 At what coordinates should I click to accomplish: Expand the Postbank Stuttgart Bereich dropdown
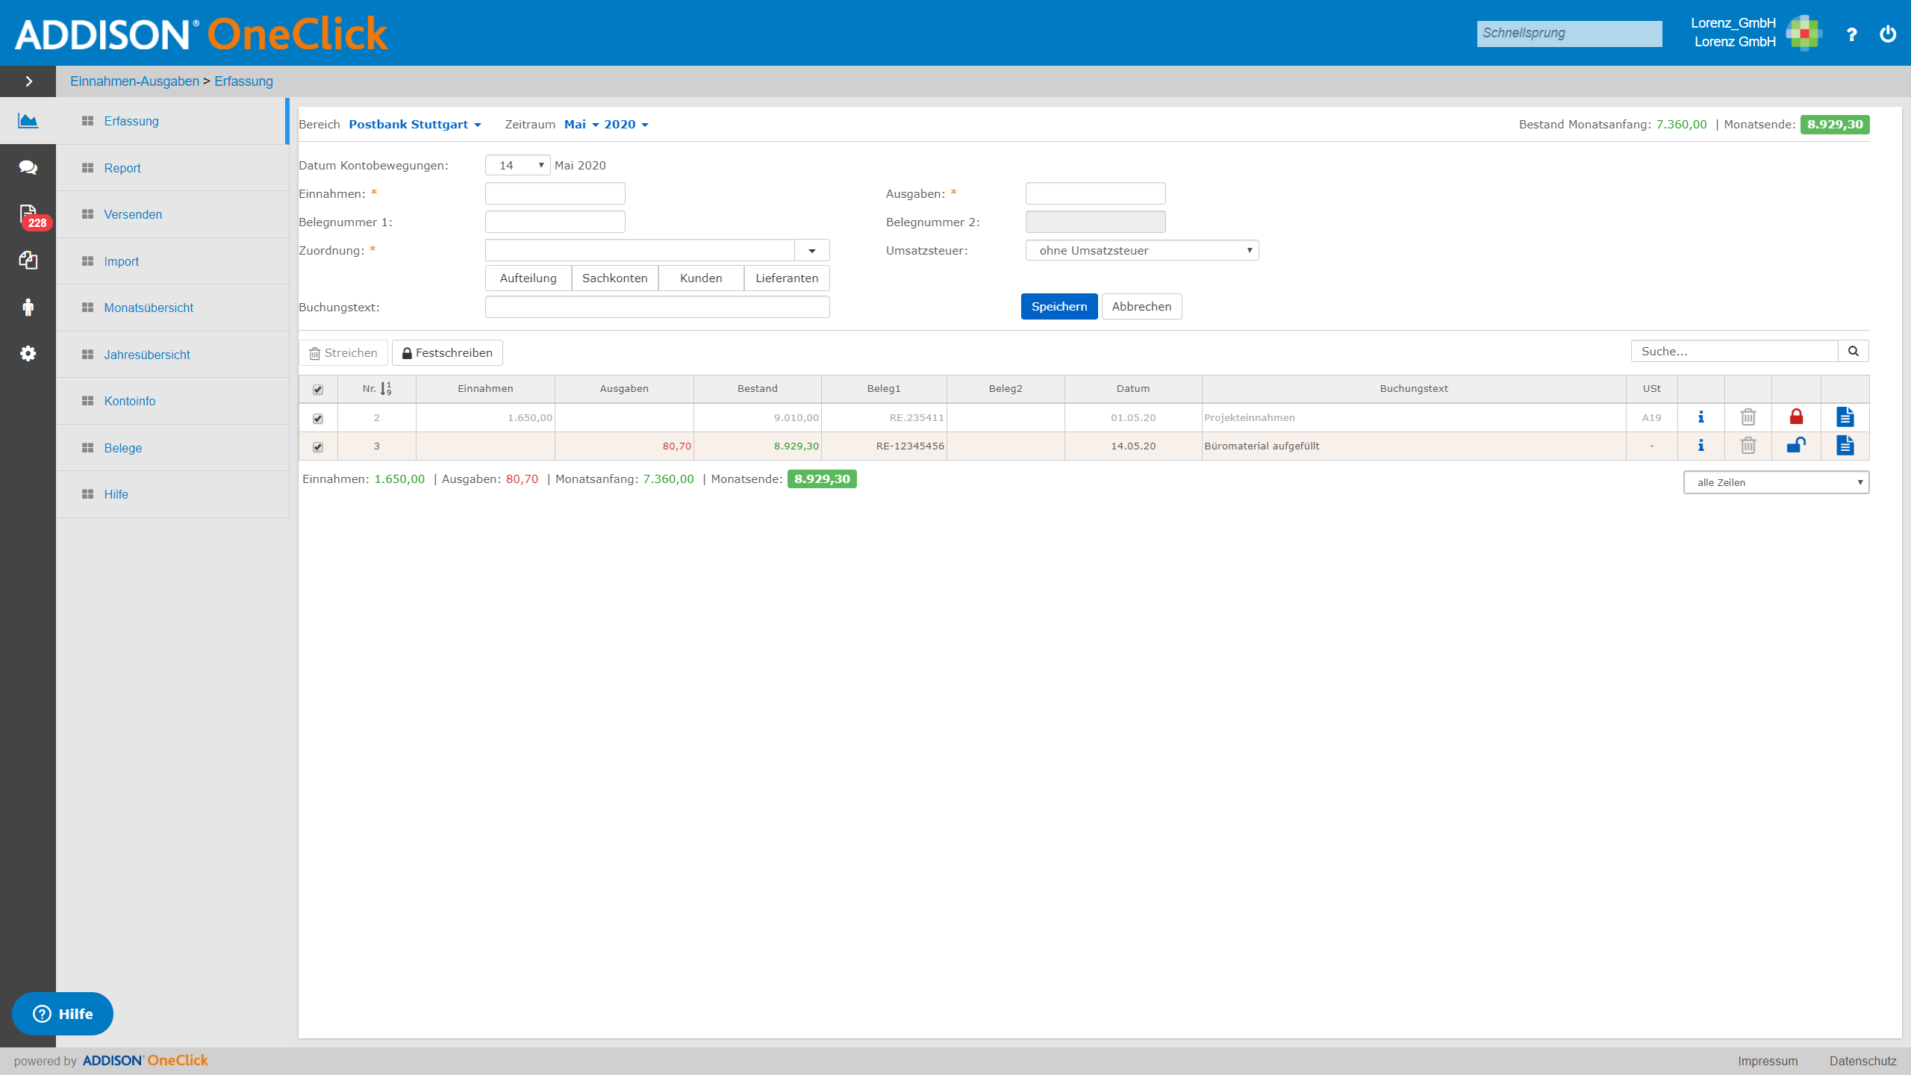click(x=414, y=125)
